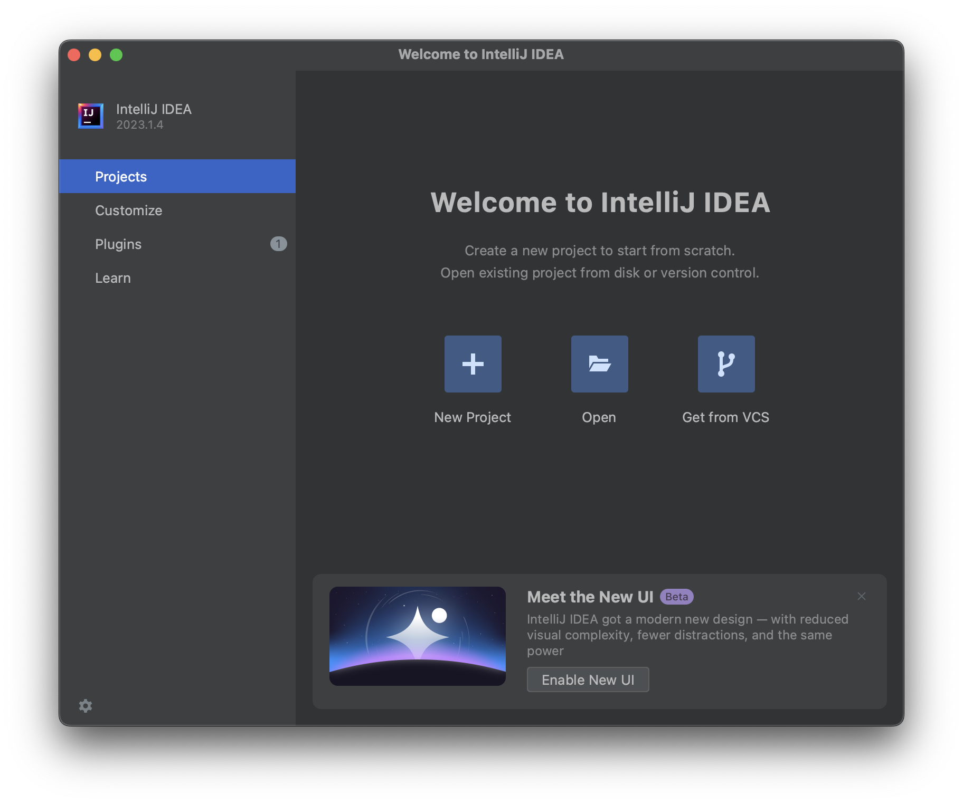Image resolution: width=963 pixels, height=804 pixels.
Task: Go to the Learn tab
Action: (x=177, y=277)
